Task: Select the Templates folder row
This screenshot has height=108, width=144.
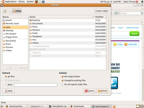Action: [x=68, y=36]
